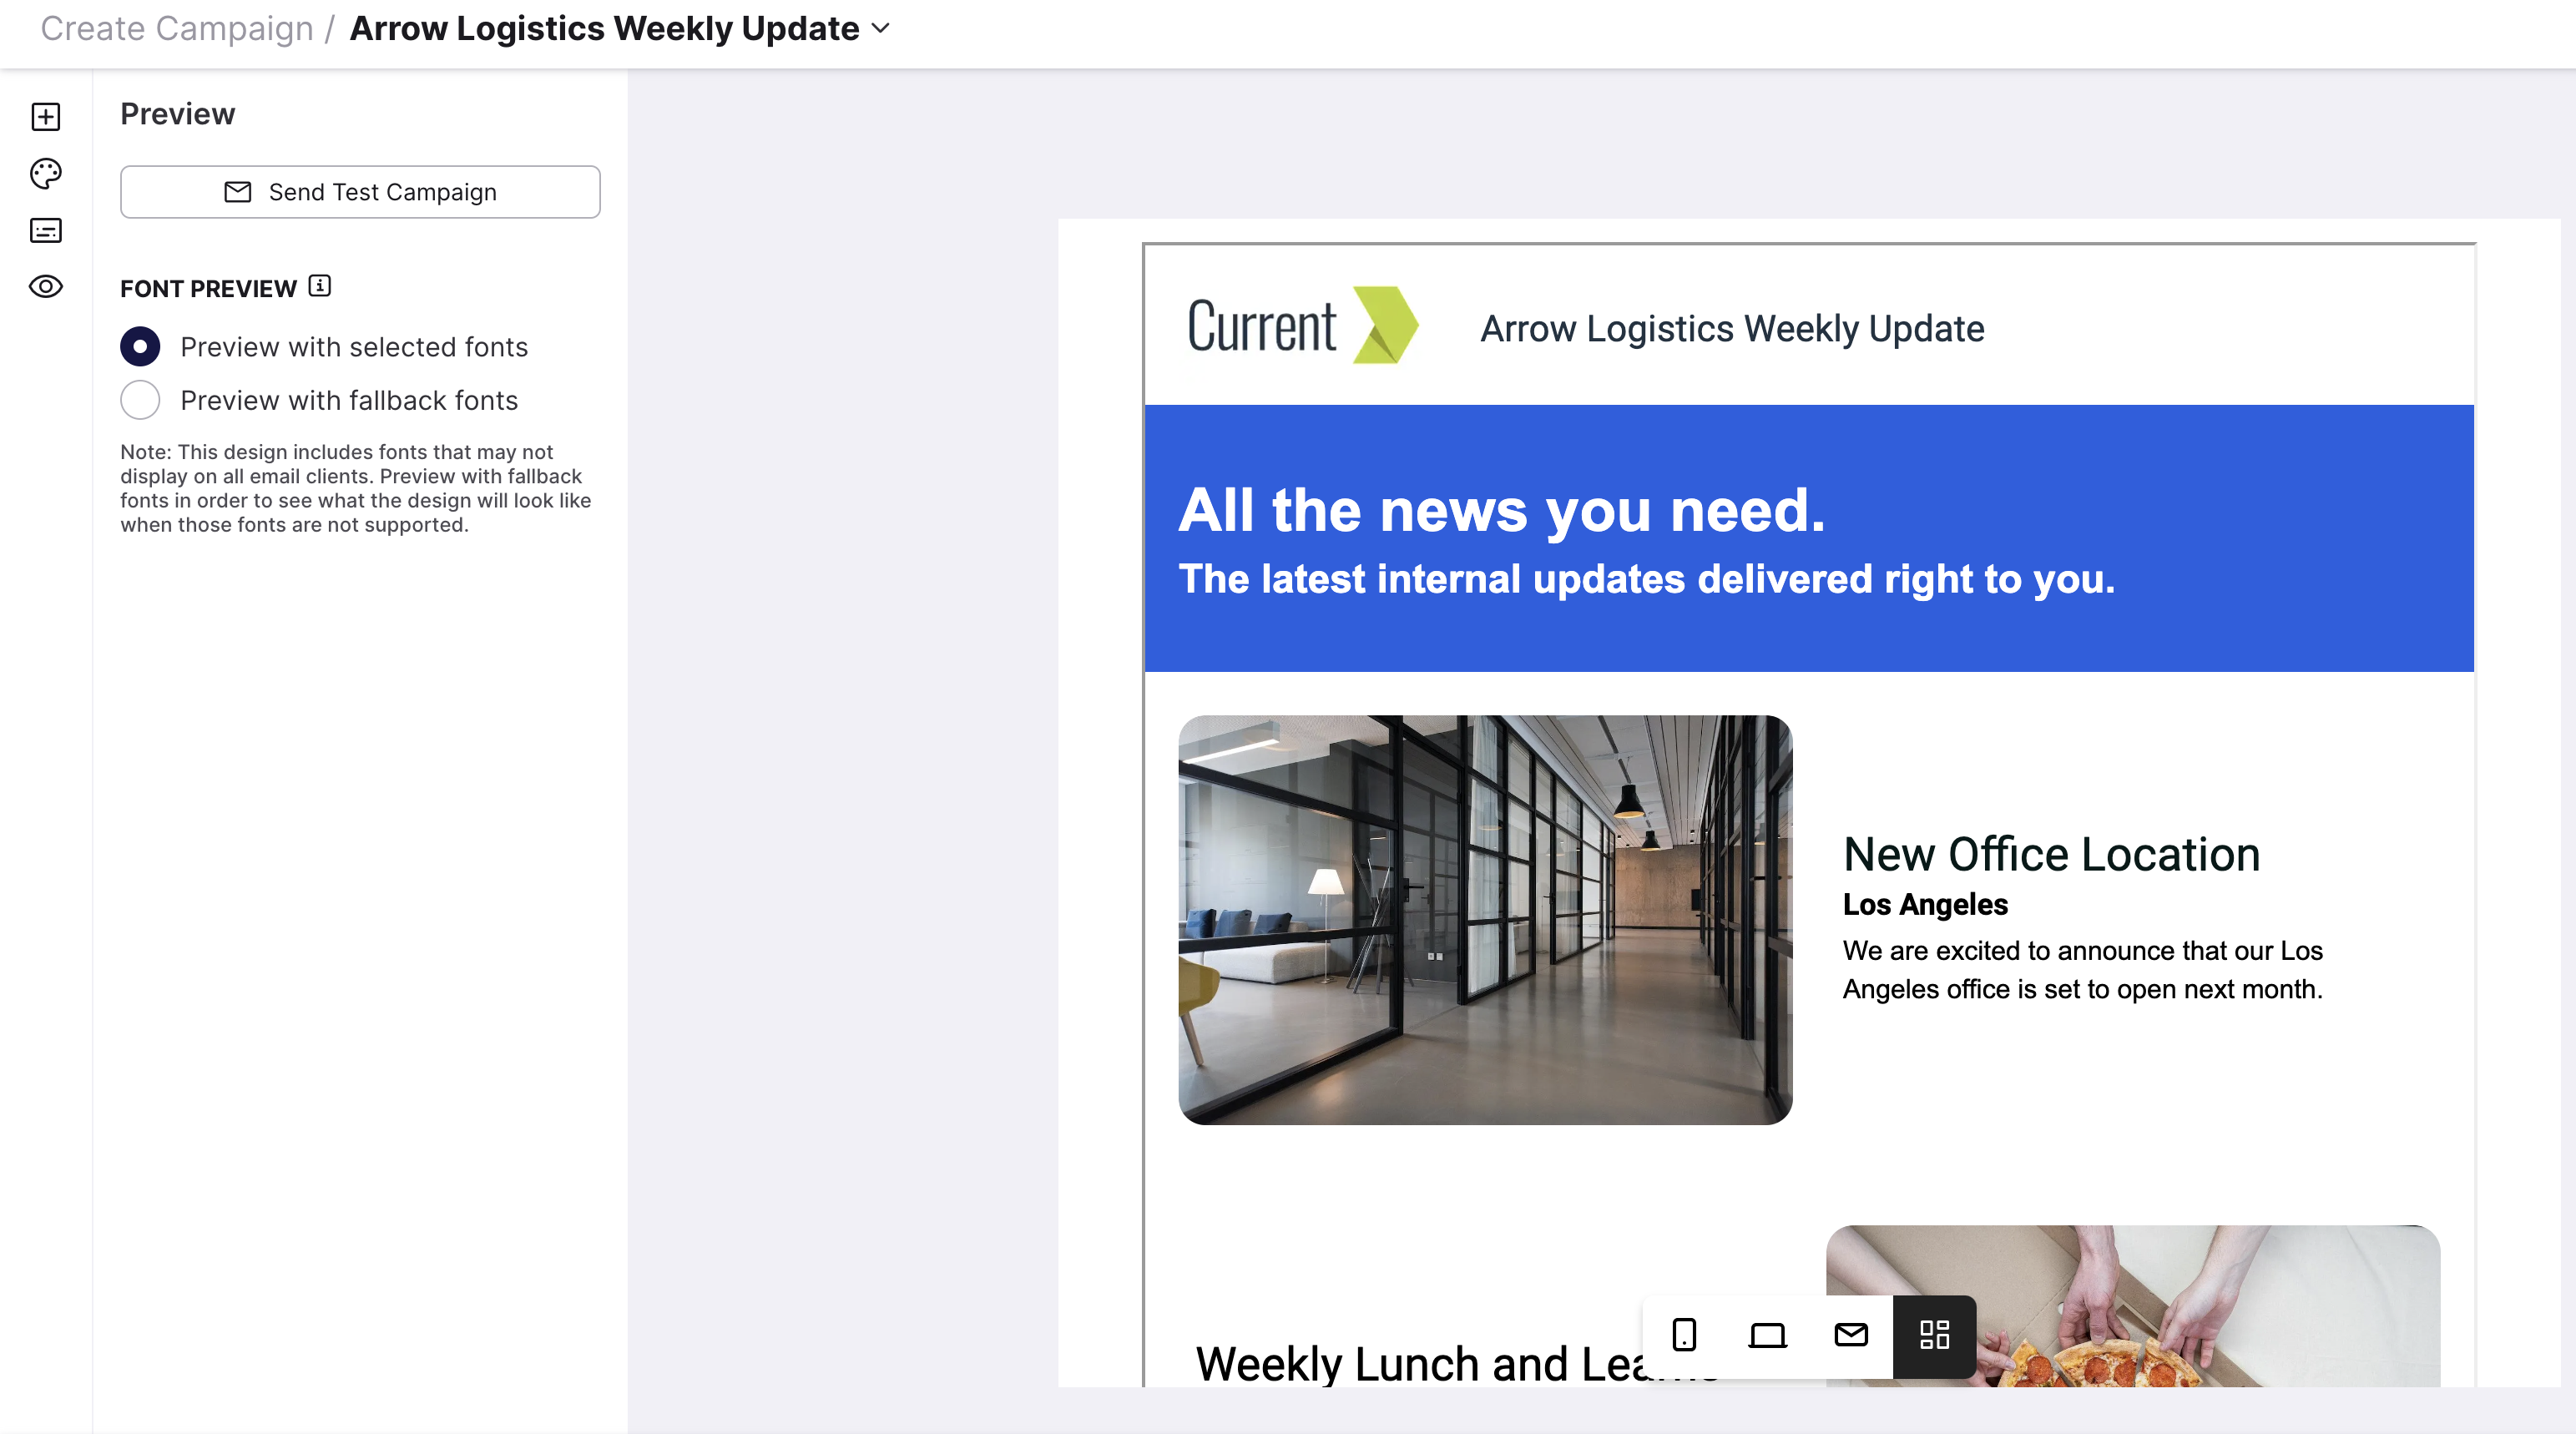Open the text settings sidebar icon
Viewport: 2576px width, 1434px height.
(x=46, y=231)
